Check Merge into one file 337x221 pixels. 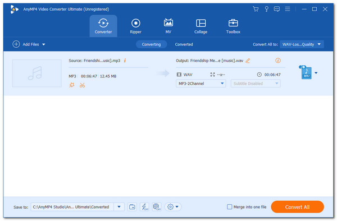point(230,207)
